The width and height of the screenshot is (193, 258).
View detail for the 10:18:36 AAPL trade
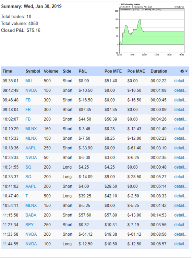pos(181,148)
